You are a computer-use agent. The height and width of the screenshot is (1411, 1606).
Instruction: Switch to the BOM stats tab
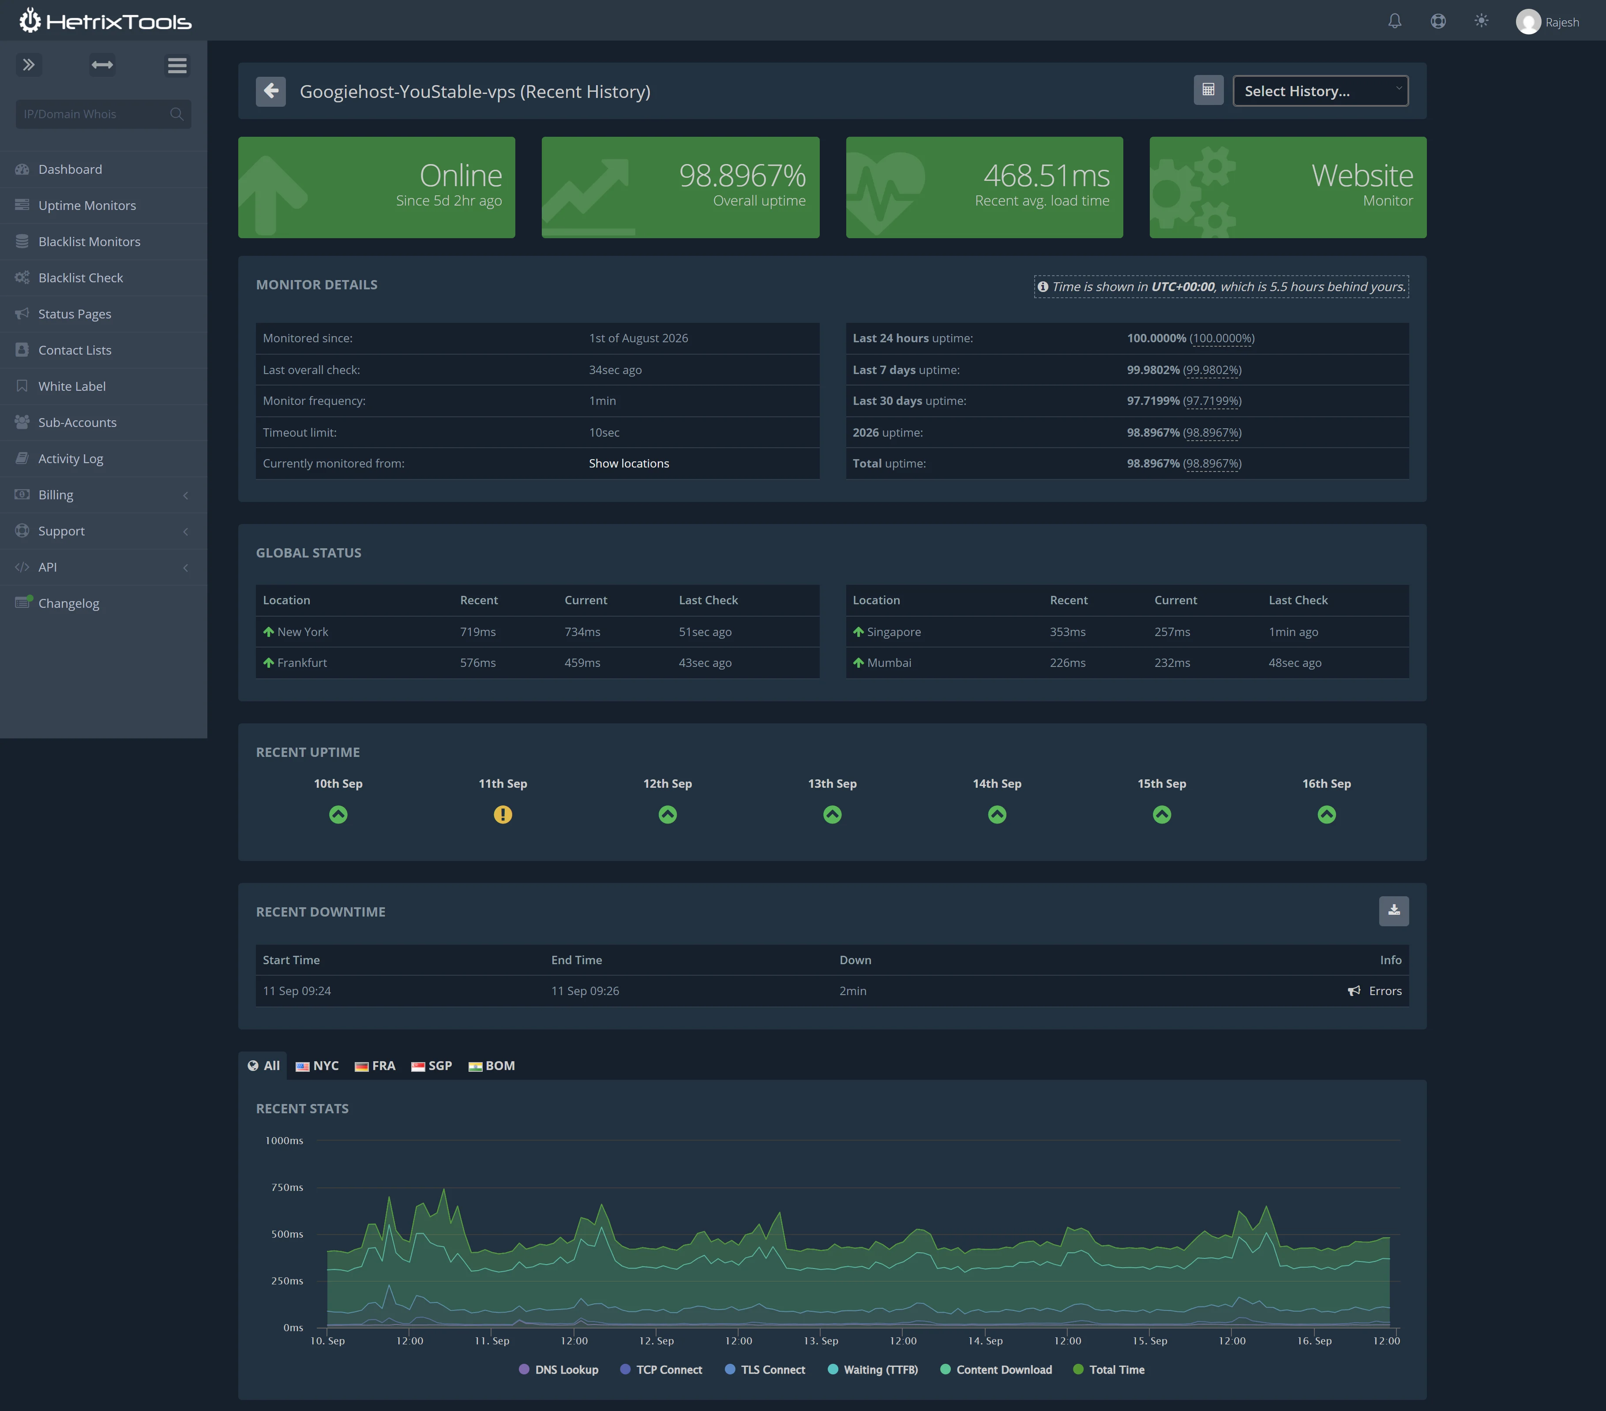[x=492, y=1065]
